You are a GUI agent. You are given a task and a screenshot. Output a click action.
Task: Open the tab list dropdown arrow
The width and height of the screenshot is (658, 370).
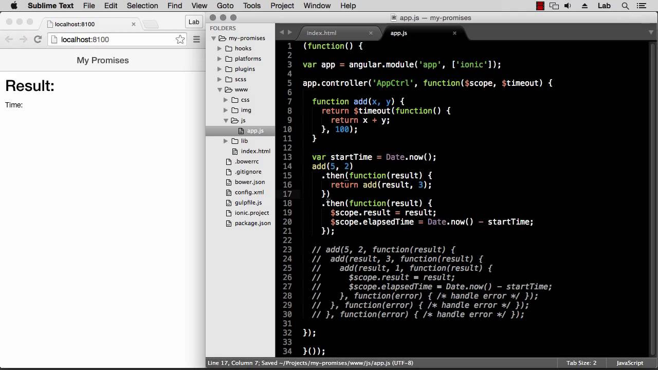651,32
